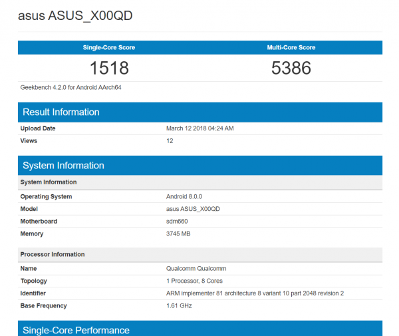This screenshot has height=336, width=399.
Task: Click the Processor Information subheader
Action: pyautogui.click(x=200, y=255)
